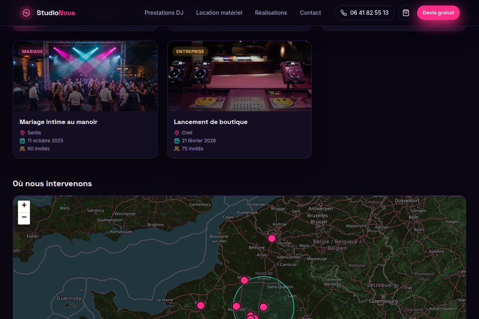Click the ENTREPRISE category badge
The image size is (479, 319).
(x=190, y=51)
